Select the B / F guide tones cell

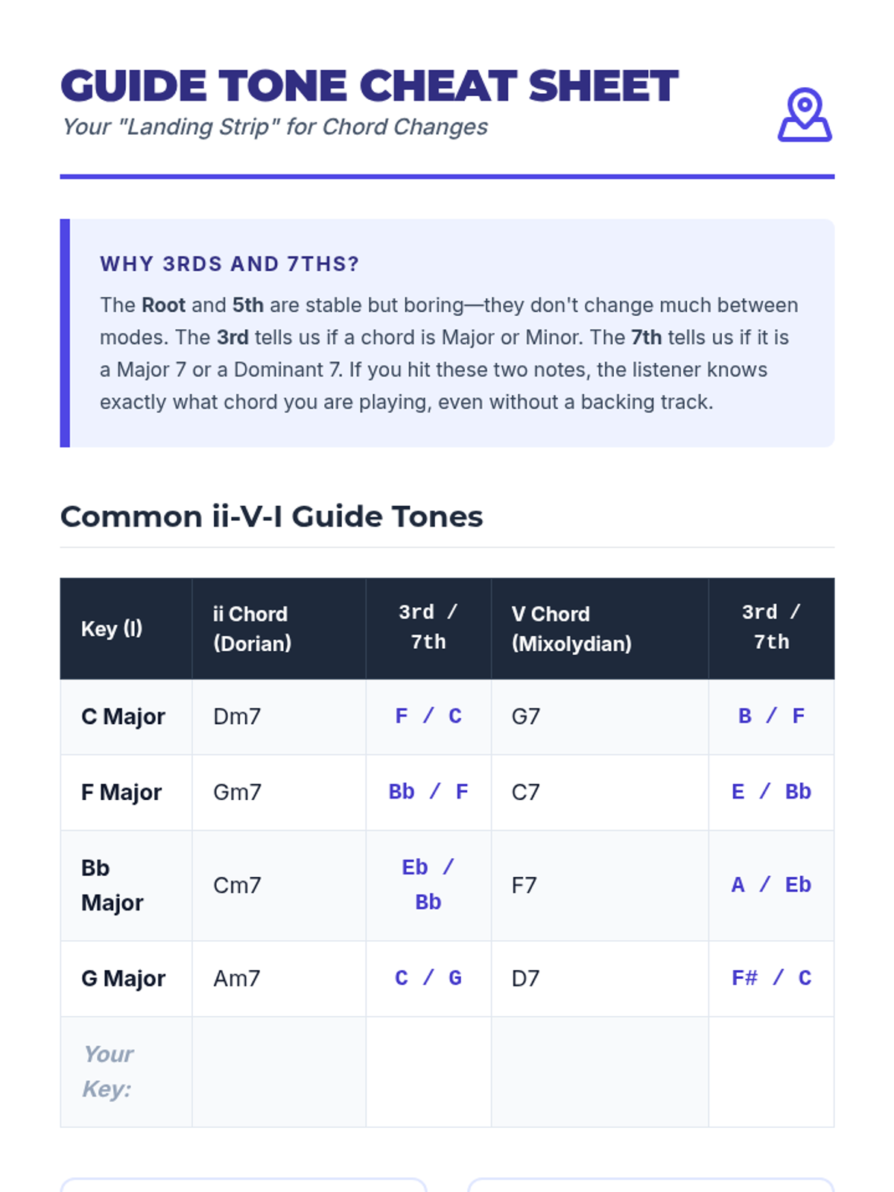click(771, 717)
